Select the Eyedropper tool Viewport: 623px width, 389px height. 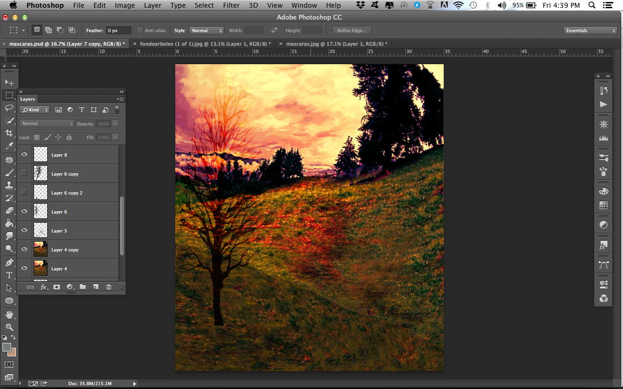coord(9,146)
